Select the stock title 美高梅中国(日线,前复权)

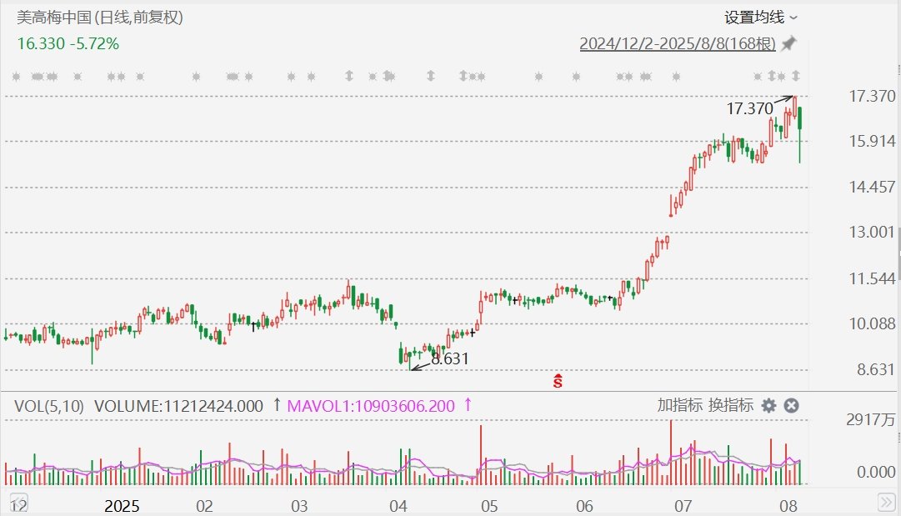[x=100, y=18]
